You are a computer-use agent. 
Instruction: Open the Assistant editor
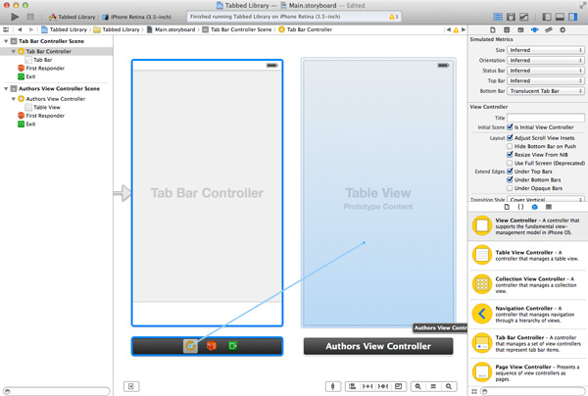click(511, 17)
